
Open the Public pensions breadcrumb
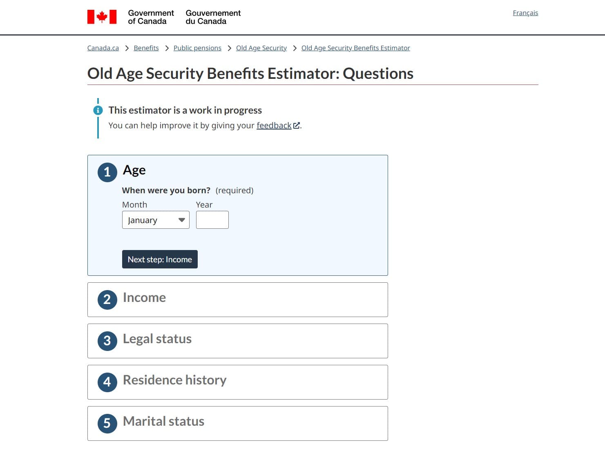[197, 48]
